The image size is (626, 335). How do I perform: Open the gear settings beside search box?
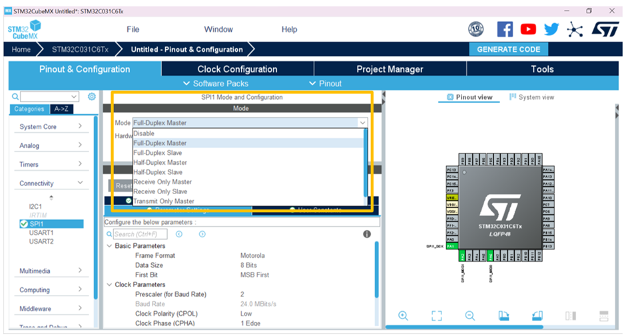[91, 96]
